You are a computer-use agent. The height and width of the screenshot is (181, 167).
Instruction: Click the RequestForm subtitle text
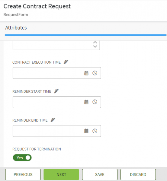(16, 15)
